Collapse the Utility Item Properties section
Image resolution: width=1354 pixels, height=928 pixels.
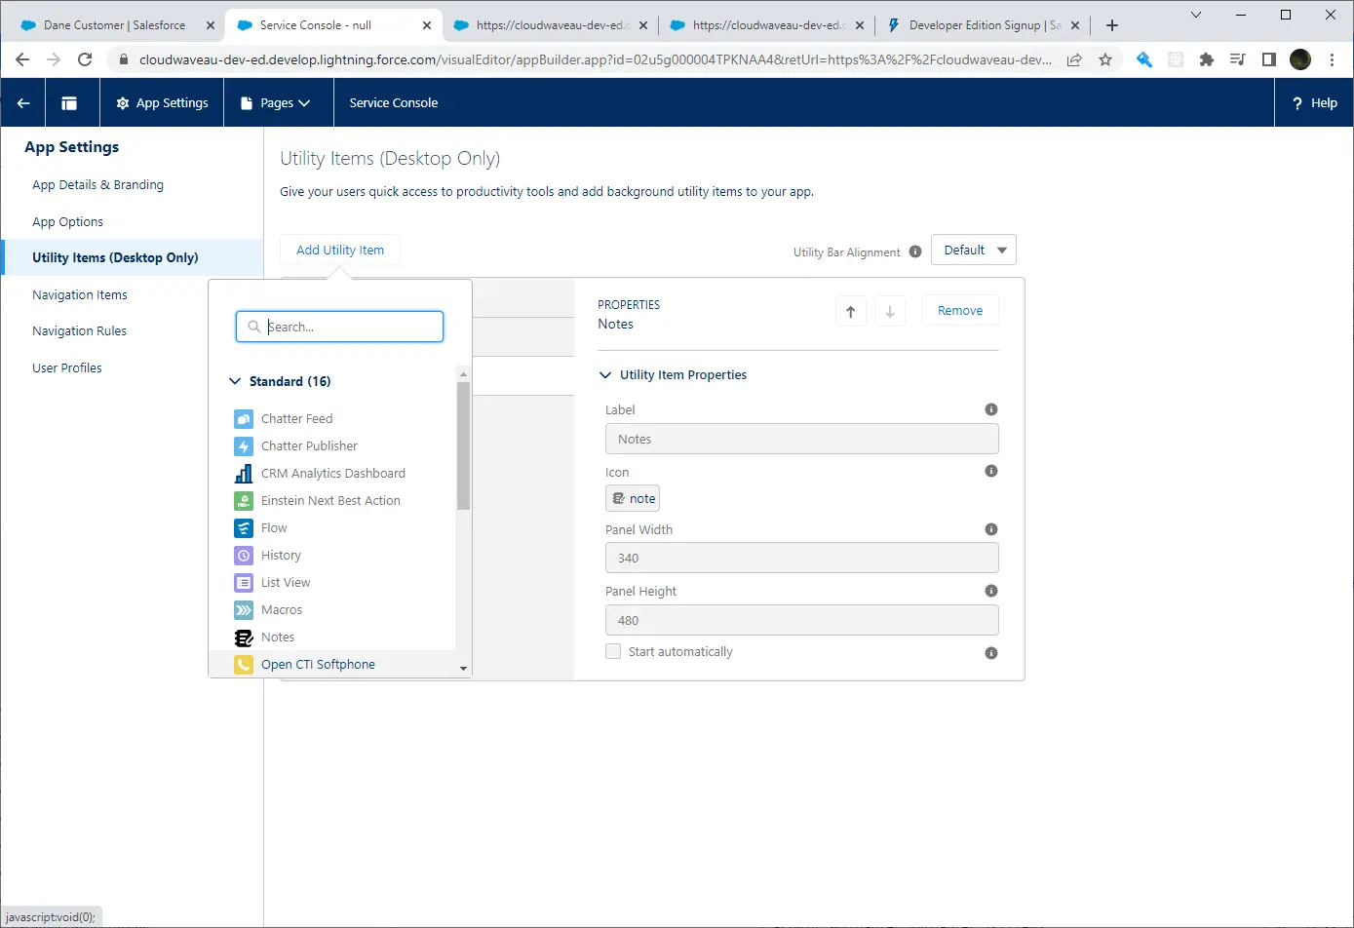[605, 375]
